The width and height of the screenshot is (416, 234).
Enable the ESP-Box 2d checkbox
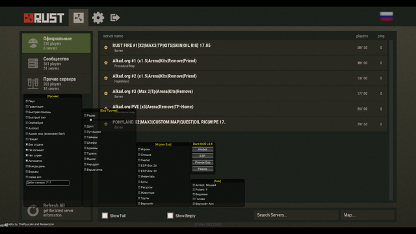(x=139, y=166)
